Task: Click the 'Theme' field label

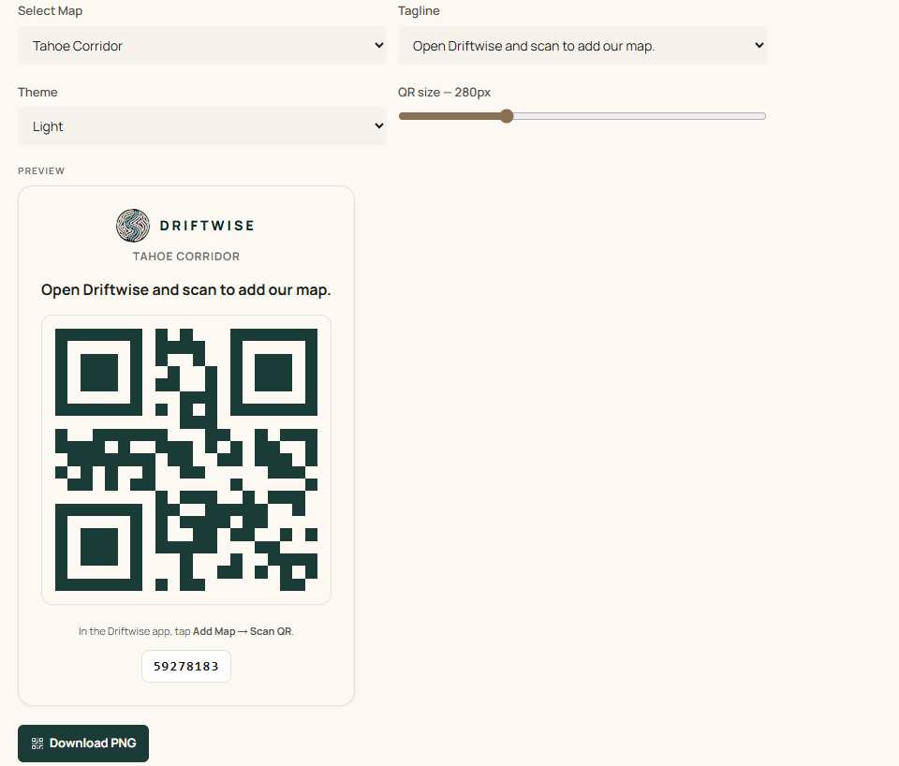Action: point(37,93)
